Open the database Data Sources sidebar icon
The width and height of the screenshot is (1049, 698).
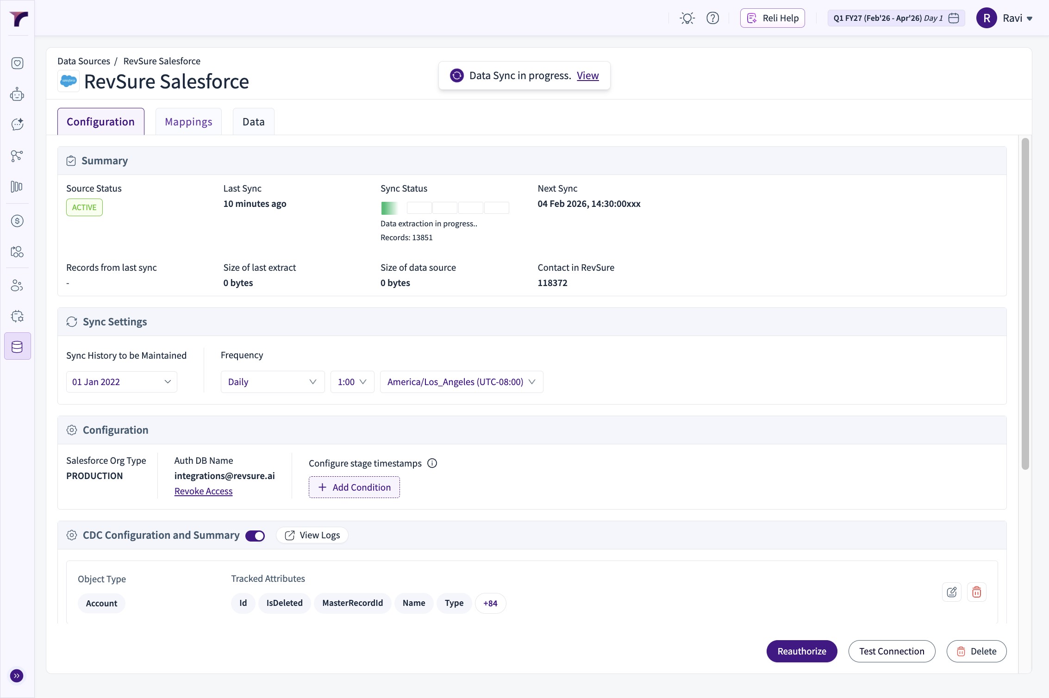point(17,346)
